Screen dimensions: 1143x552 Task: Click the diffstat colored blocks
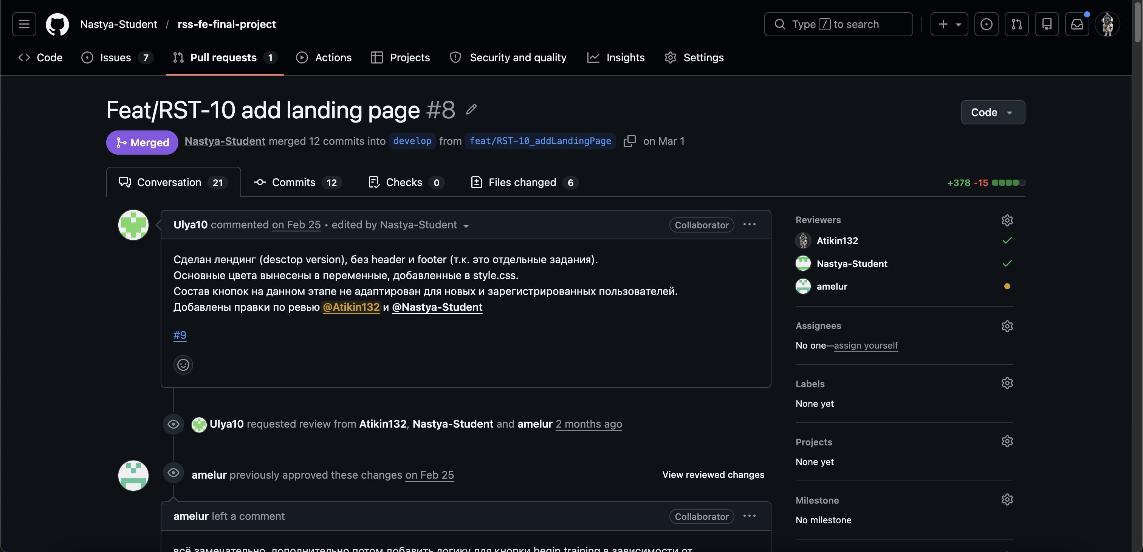click(1007, 182)
